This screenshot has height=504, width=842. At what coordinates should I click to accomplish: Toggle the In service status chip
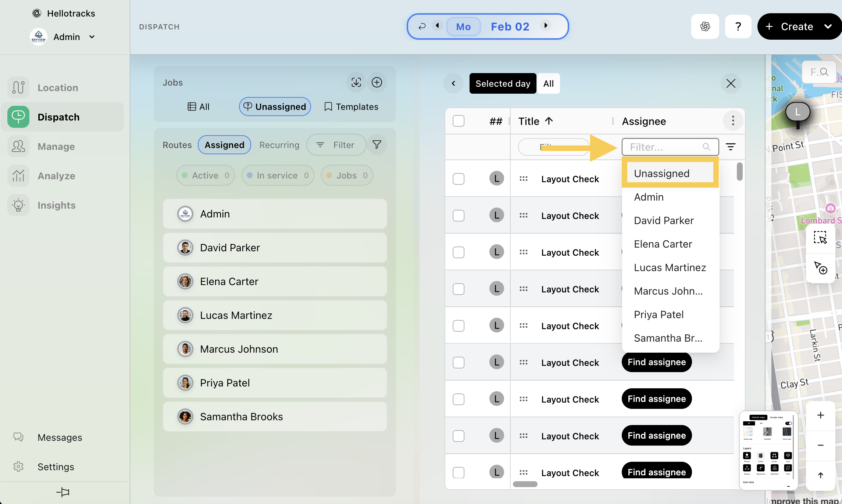(x=278, y=175)
